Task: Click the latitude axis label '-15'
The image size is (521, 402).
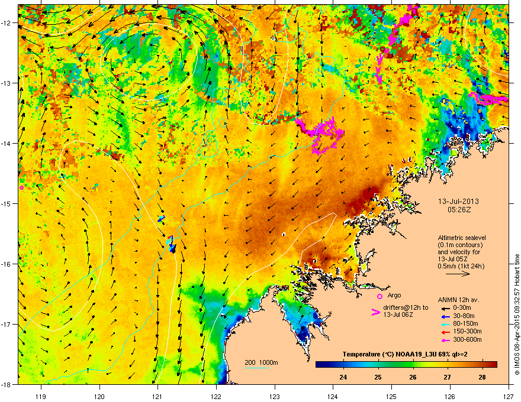Action: click(x=6, y=203)
